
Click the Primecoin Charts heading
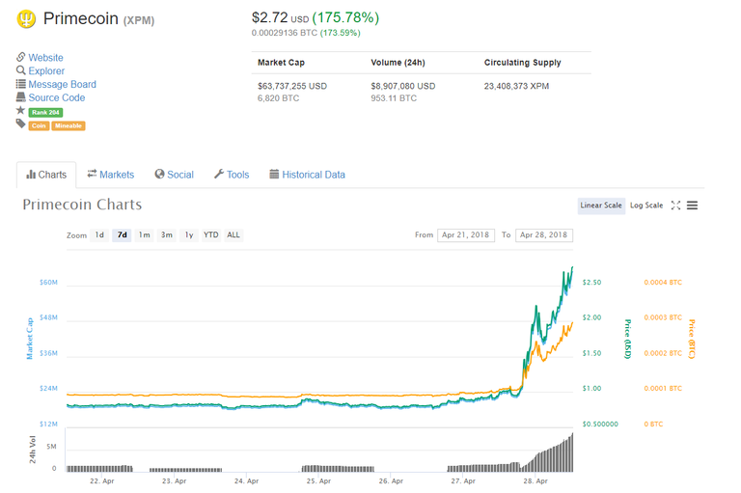click(82, 205)
